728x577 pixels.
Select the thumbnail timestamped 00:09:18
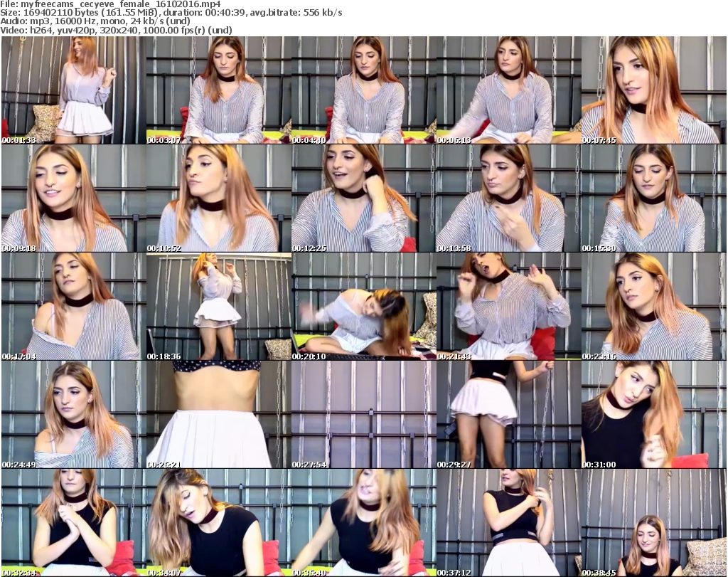point(74,198)
